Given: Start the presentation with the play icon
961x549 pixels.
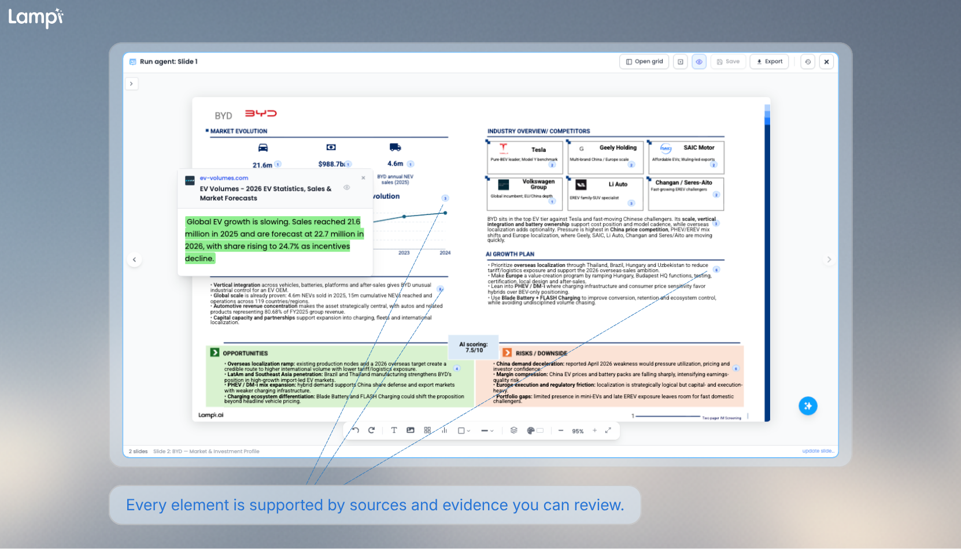Looking at the screenshot, I should coord(681,62).
